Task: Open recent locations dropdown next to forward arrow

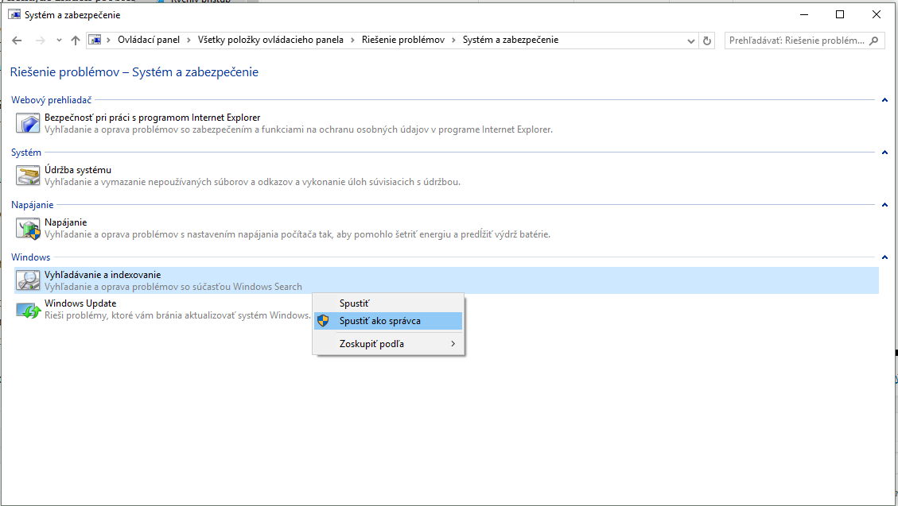Action: coord(59,40)
